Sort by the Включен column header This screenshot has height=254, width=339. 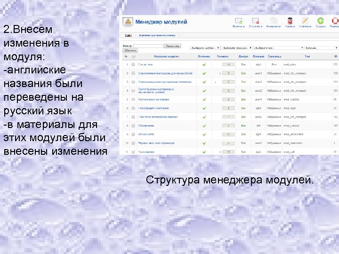204,56
